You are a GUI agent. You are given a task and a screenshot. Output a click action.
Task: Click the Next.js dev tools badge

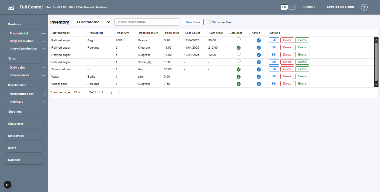8,184
